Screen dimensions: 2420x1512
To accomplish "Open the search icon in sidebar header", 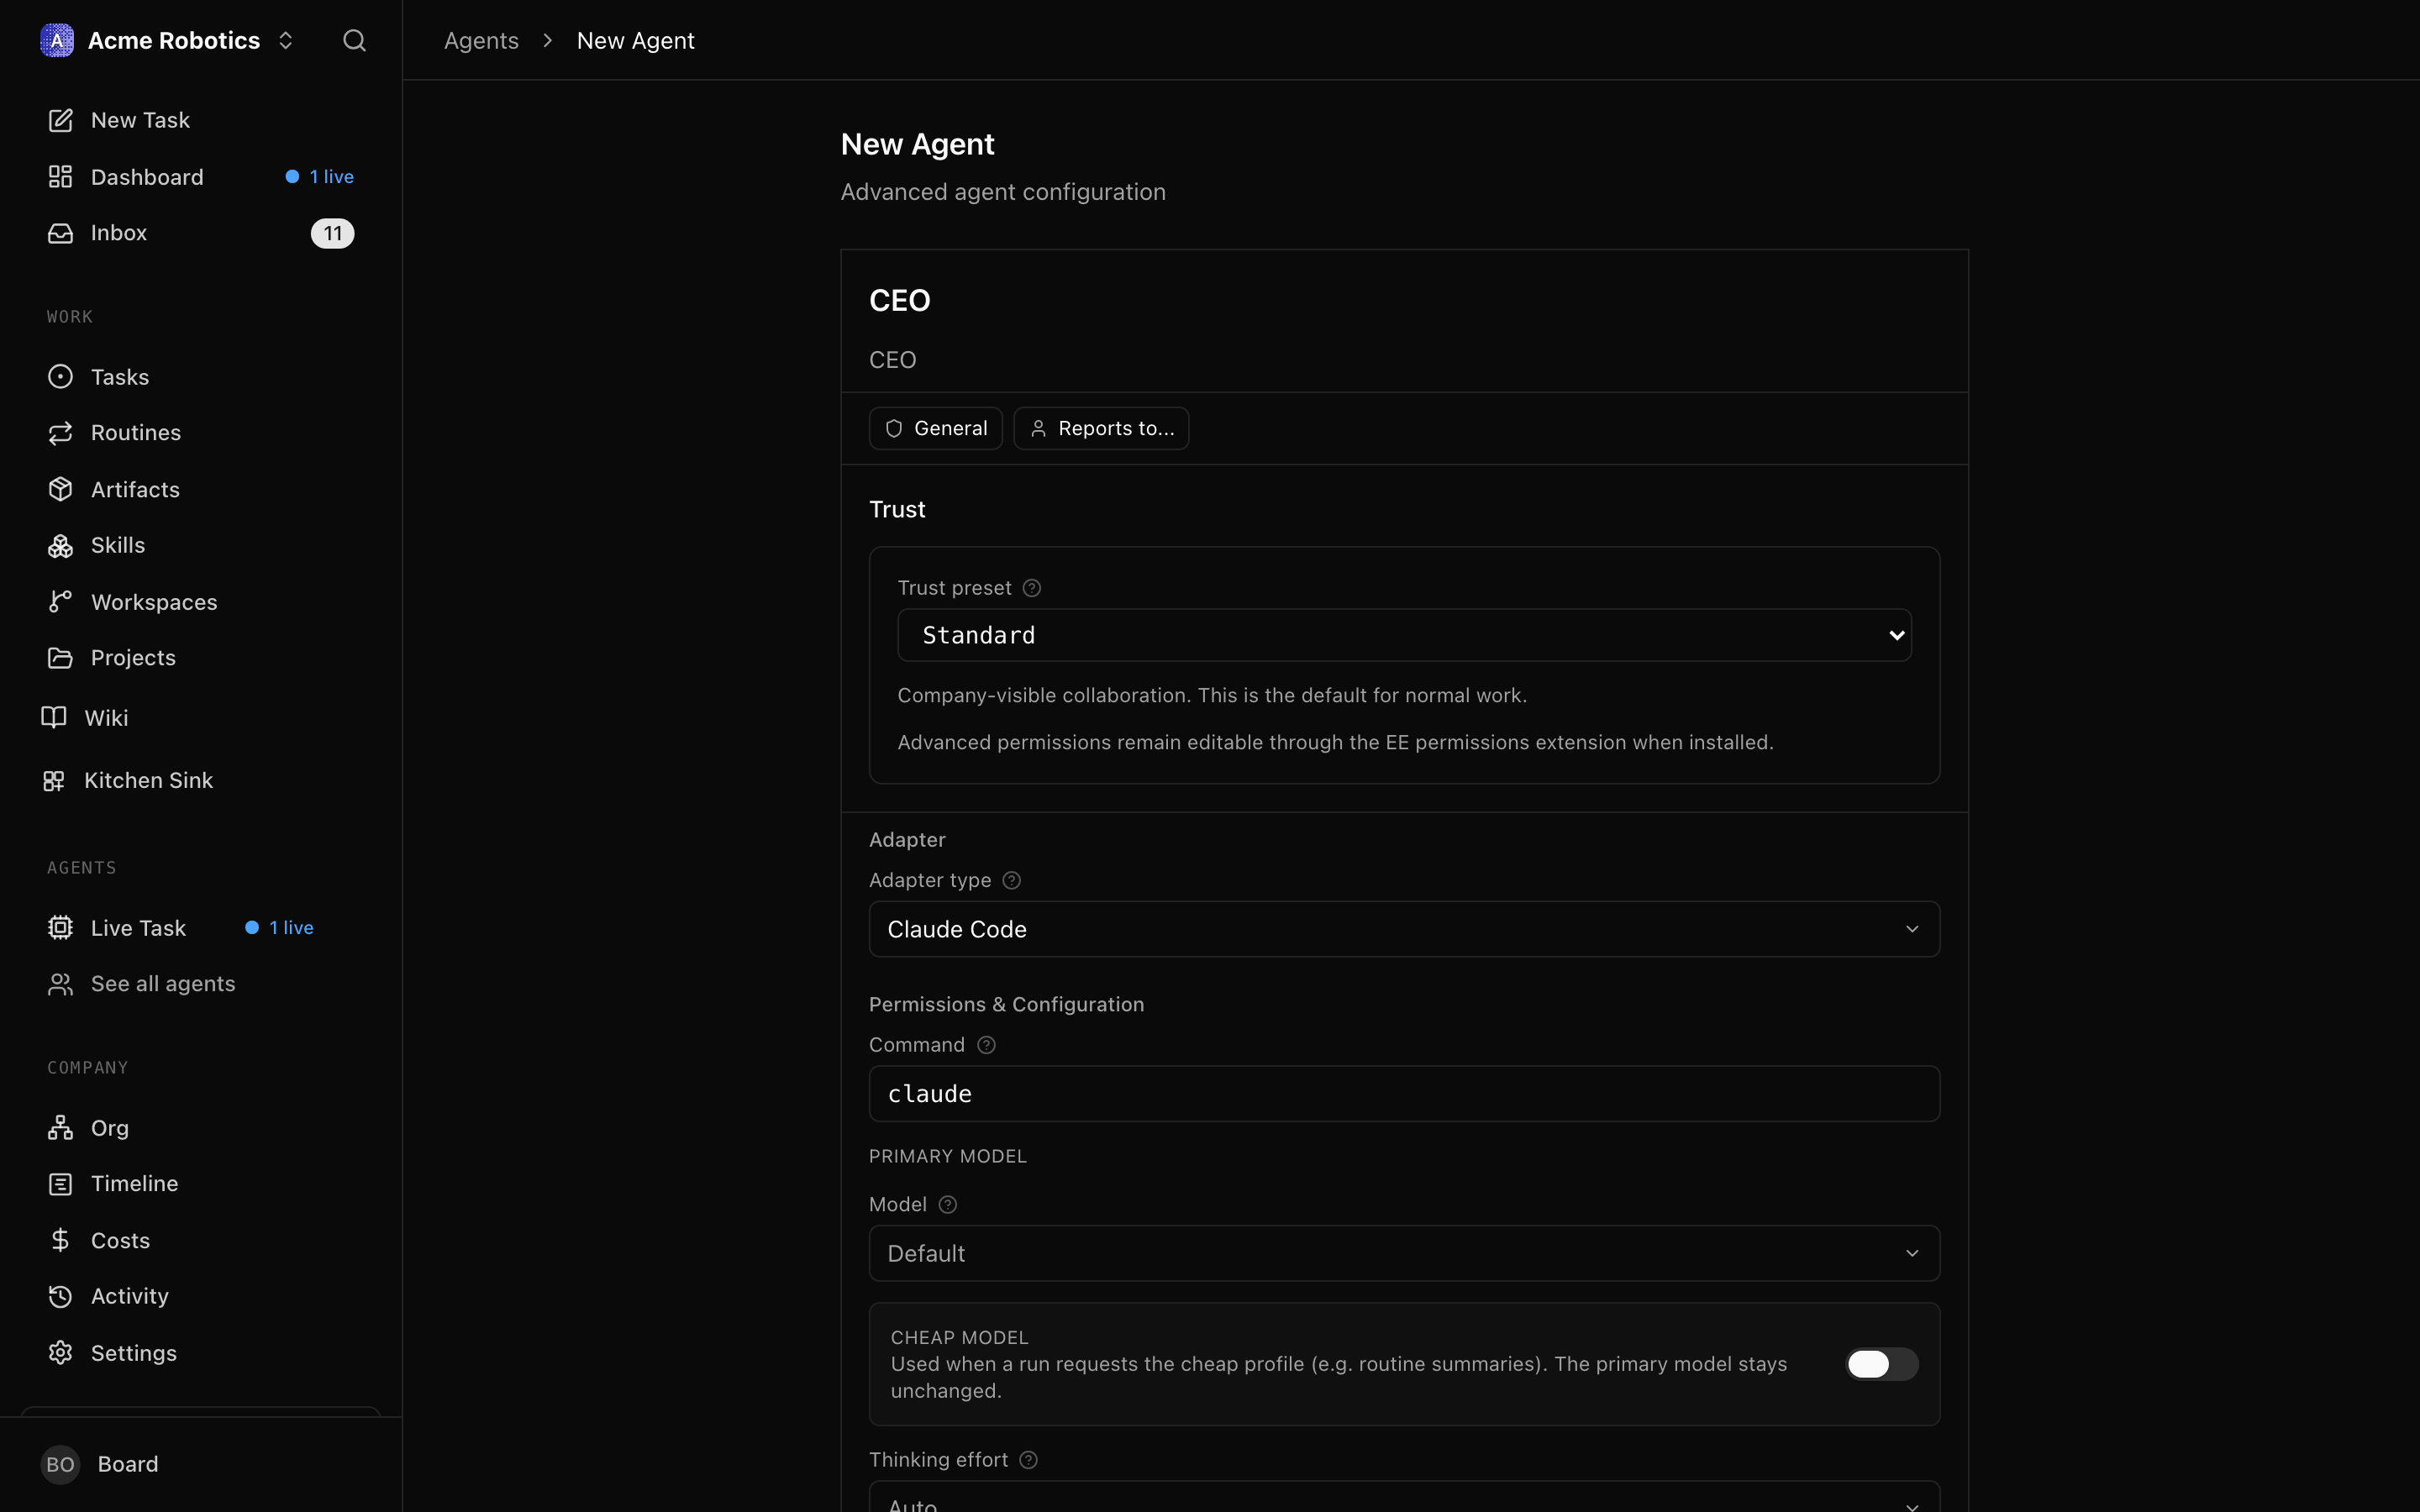I will 354,40.
